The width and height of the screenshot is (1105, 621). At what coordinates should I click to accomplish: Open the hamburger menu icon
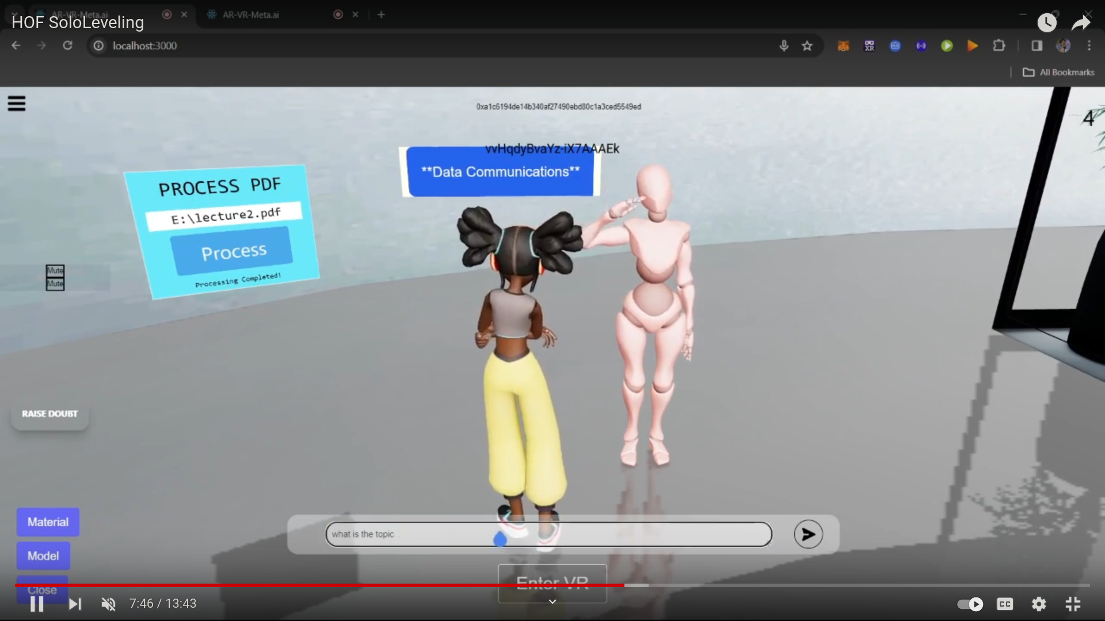(x=17, y=103)
